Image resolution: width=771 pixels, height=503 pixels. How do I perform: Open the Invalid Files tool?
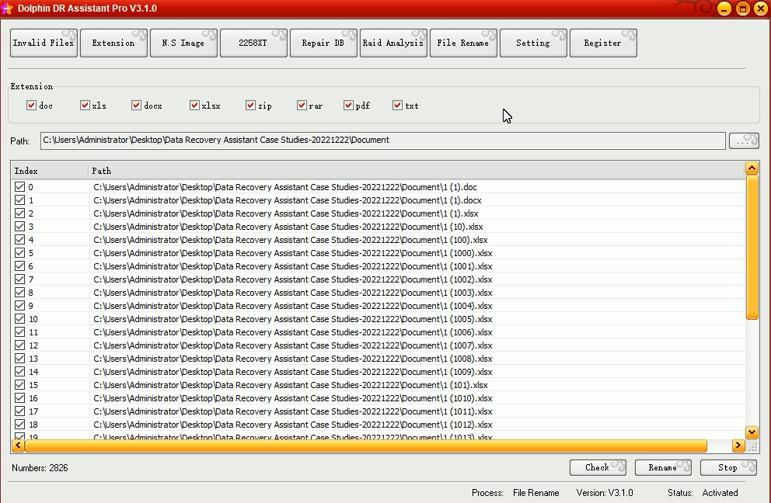(44, 43)
